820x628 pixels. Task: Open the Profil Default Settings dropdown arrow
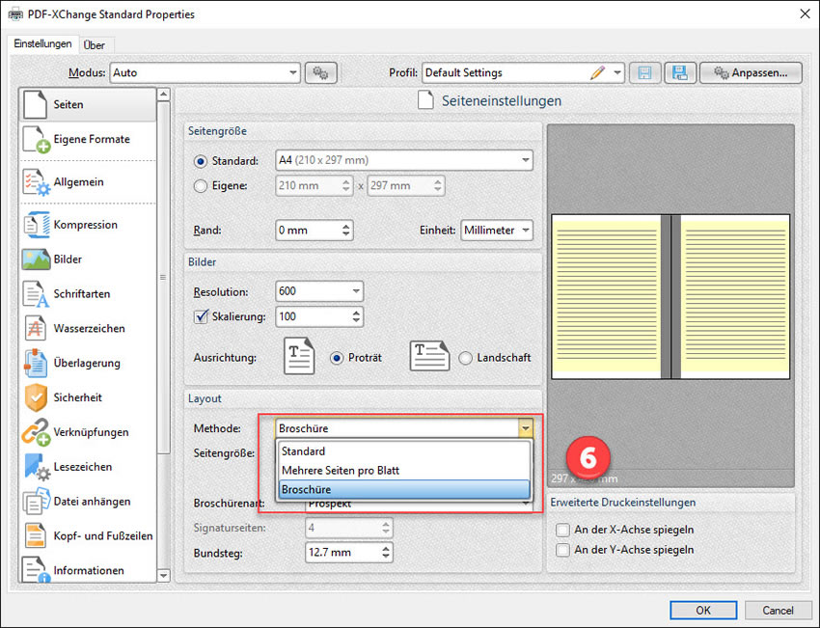click(617, 72)
